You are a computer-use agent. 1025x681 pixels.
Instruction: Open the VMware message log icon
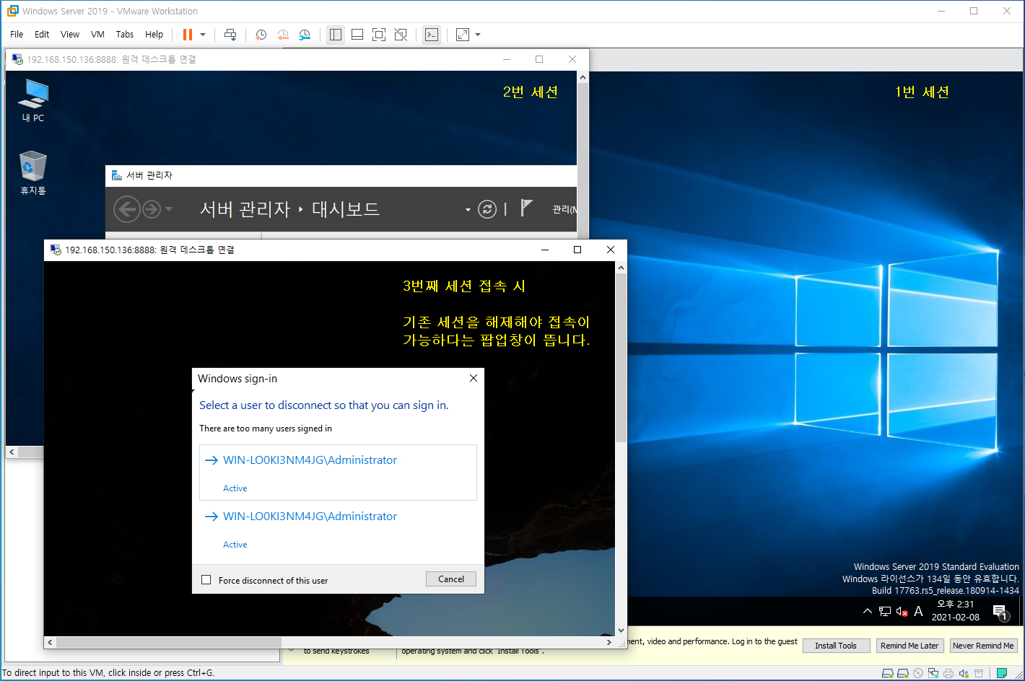1002,673
